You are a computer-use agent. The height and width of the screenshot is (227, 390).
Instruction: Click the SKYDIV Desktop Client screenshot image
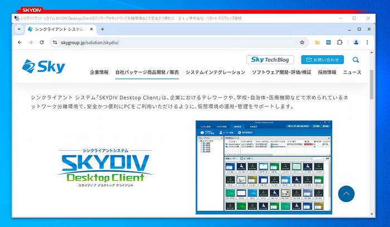click(x=264, y=167)
